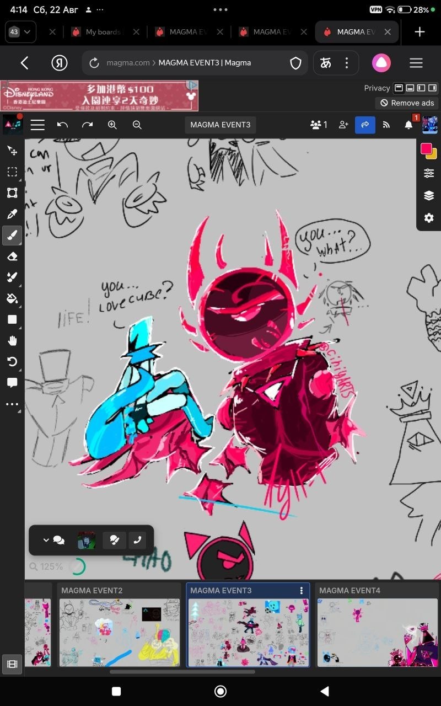Select the secondary yellow color swatch
The image size is (441, 706).
pos(433,155)
